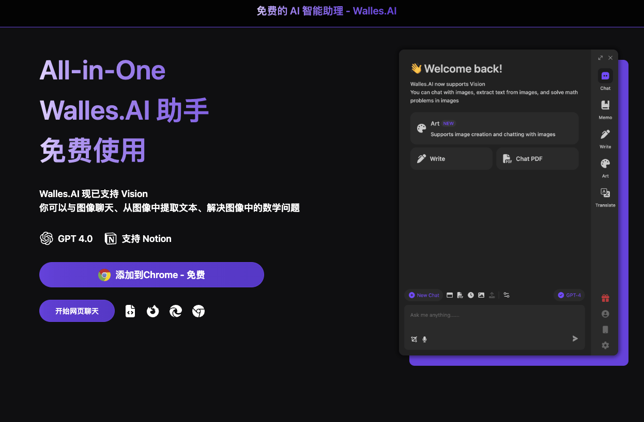This screenshot has height=422, width=644.
Task: Start a New Chat
Action: point(424,295)
